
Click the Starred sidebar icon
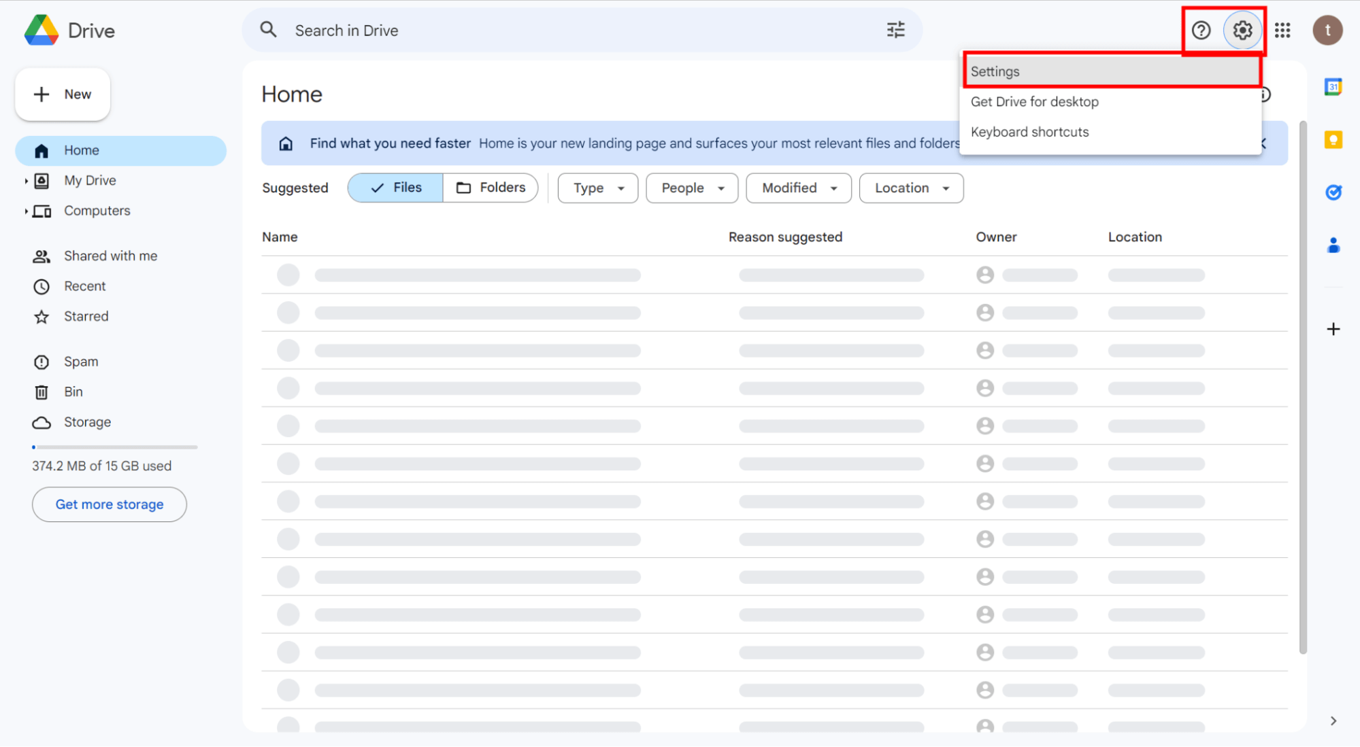pyautogui.click(x=42, y=315)
